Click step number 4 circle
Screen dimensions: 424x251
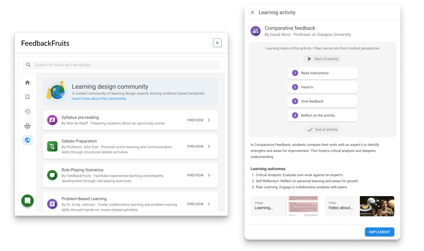295,115
